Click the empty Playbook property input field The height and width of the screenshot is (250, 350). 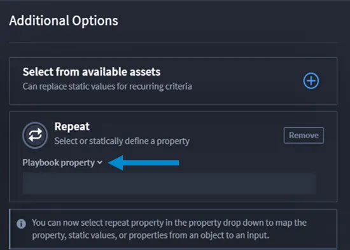click(169, 183)
